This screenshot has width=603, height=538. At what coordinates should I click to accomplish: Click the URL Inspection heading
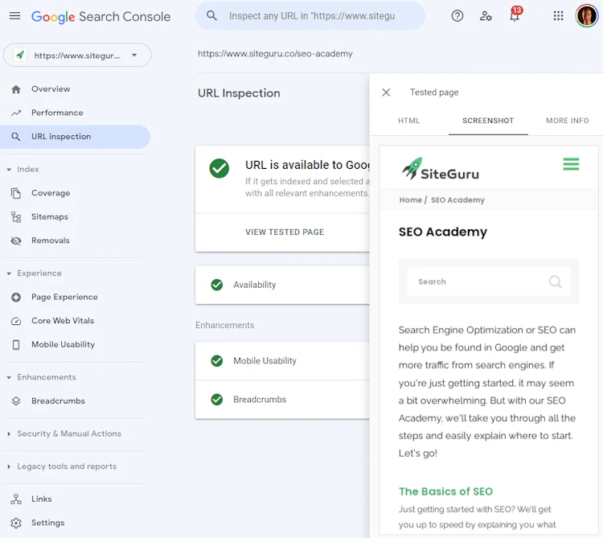pyautogui.click(x=239, y=93)
